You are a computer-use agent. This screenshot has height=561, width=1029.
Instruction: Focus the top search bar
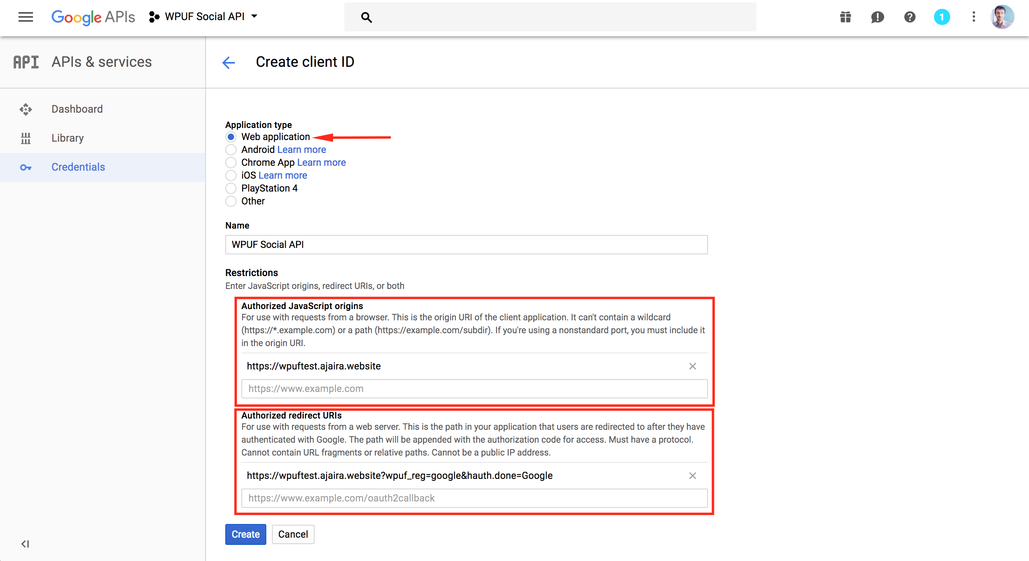tap(550, 17)
